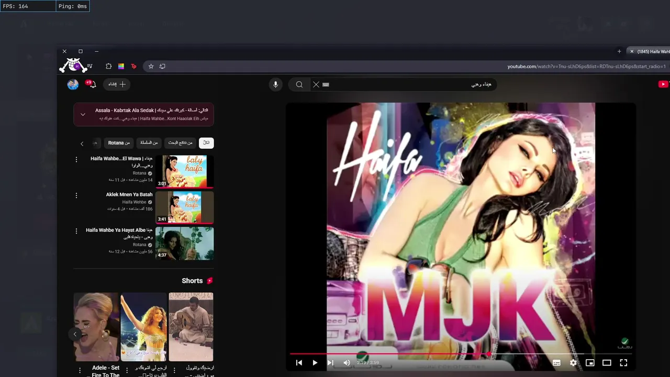Click 'Aklek Mnen Ya Batah' title
This screenshot has height=377, width=670.
coord(129,194)
